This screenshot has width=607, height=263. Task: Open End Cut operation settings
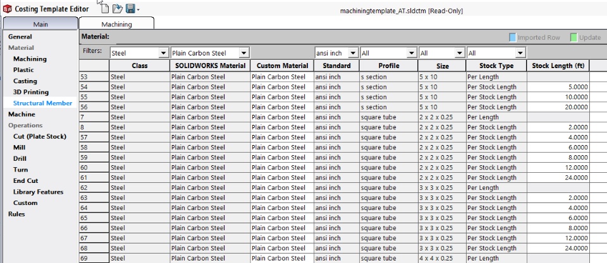click(25, 181)
